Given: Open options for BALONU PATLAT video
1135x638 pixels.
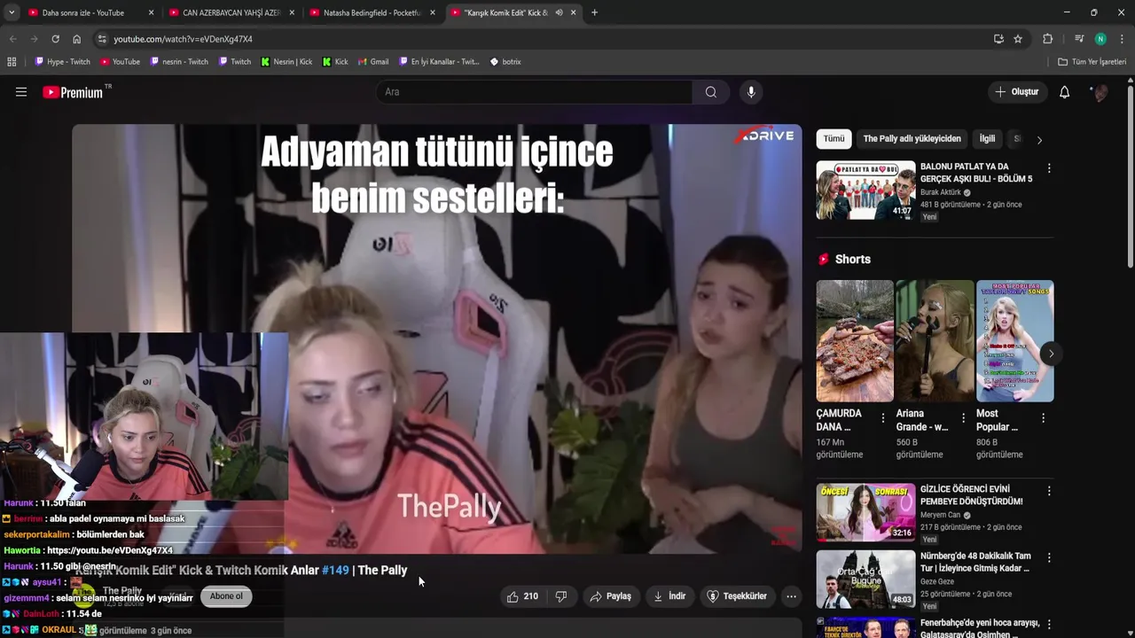Looking at the screenshot, I should point(1049,168).
